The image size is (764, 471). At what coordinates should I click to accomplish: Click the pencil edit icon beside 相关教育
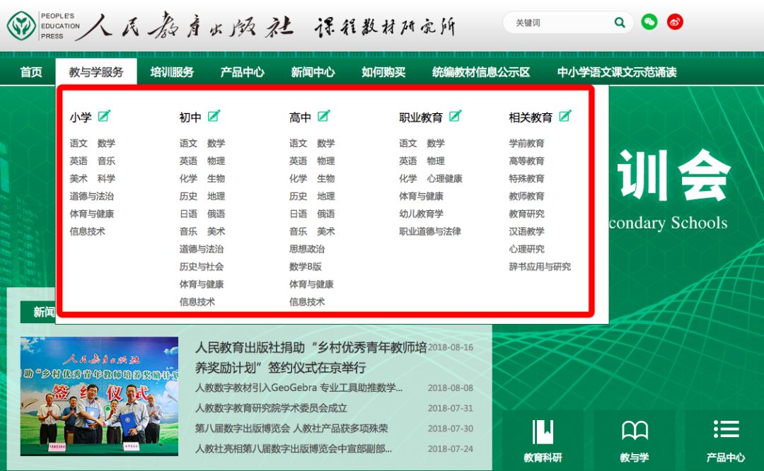tap(565, 115)
